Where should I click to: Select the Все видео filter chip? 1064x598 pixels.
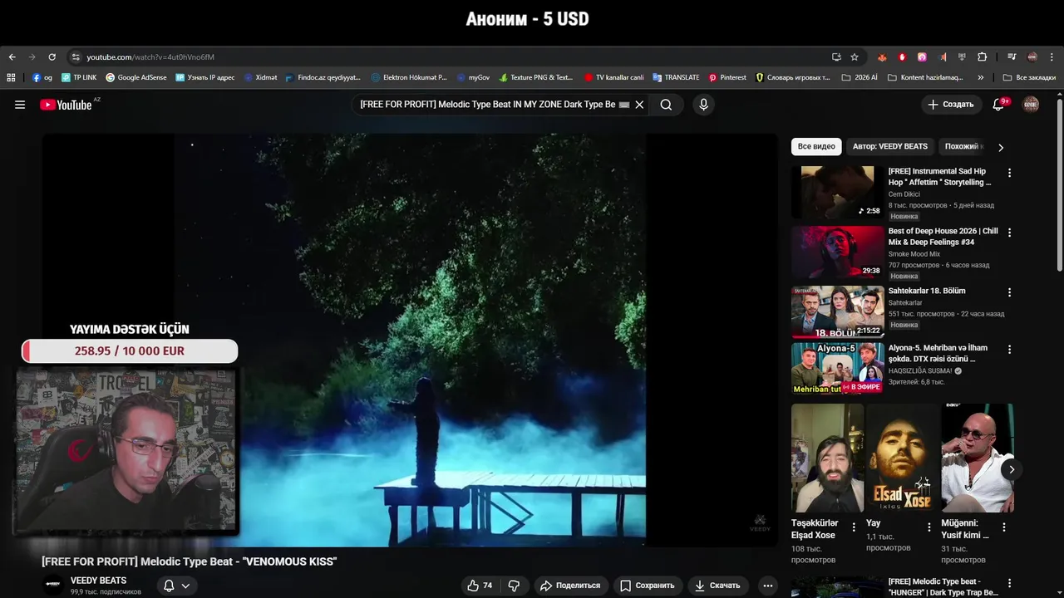tap(816, 146)
